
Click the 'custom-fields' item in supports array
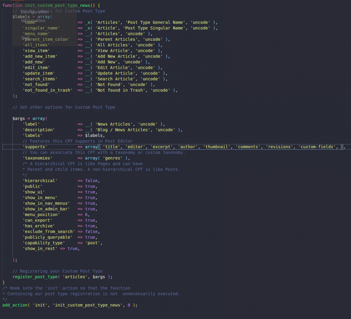coord(317,147)
